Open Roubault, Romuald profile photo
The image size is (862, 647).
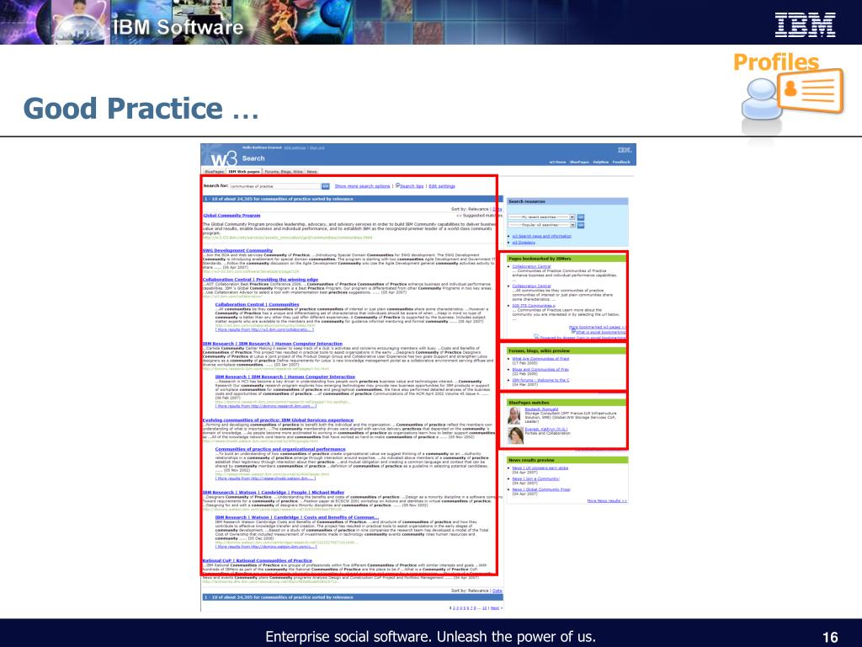(514, 415)
